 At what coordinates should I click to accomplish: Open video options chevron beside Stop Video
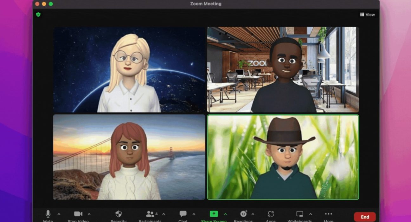click(89, 214)
